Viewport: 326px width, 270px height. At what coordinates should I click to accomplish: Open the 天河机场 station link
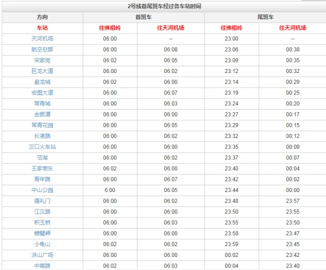[x=42, y=38]
